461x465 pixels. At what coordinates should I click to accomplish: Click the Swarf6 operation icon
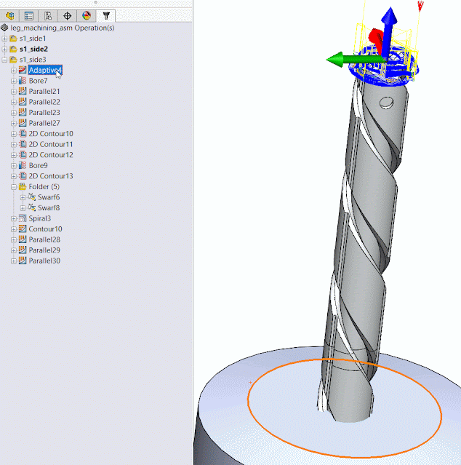click(x=31, y=197)
